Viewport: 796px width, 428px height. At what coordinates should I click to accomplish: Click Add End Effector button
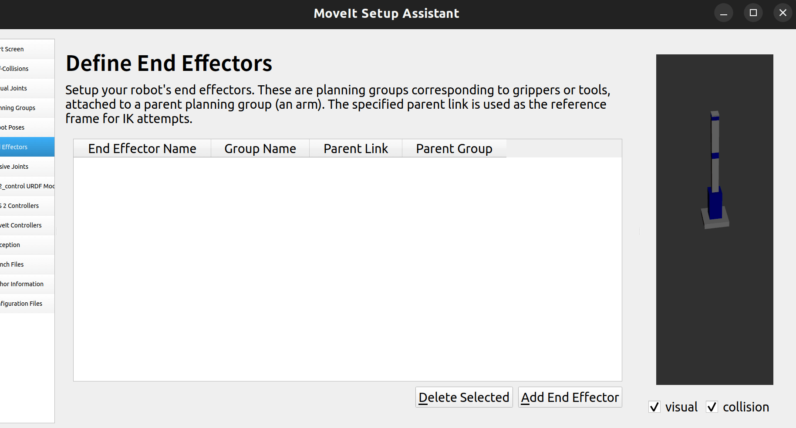click(570, 397)
